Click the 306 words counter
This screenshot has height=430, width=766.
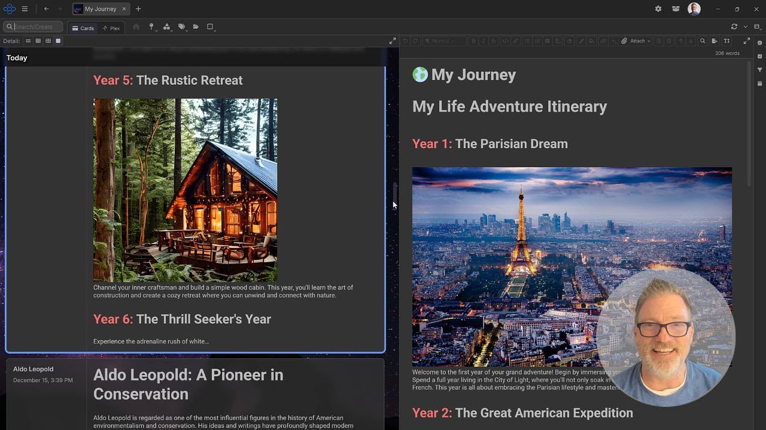click(727, 53)
